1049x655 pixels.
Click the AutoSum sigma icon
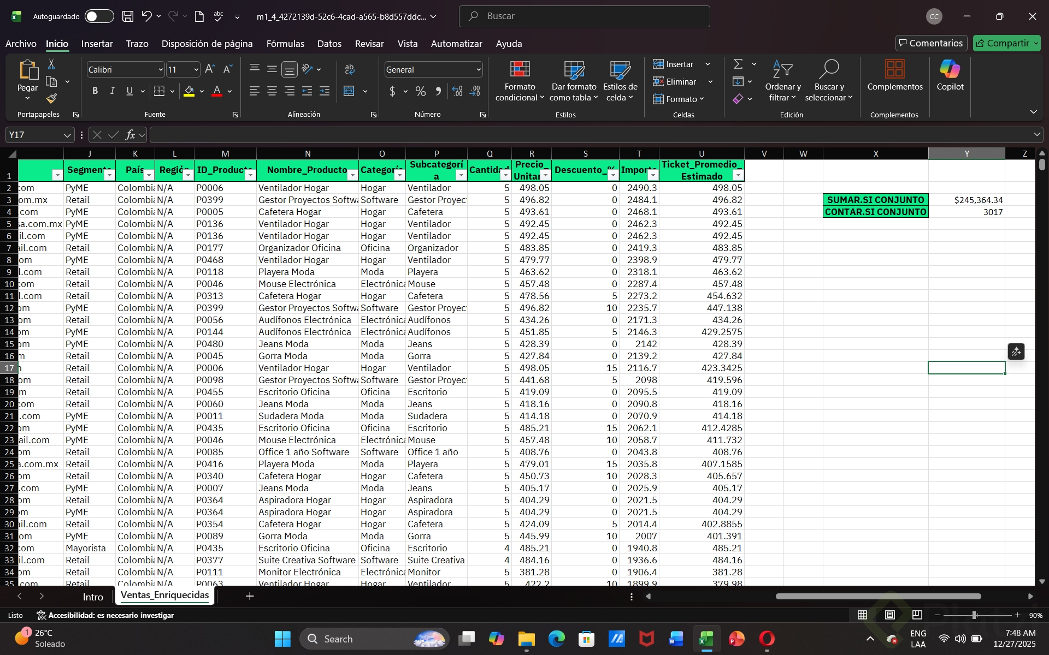coord(738,64)
